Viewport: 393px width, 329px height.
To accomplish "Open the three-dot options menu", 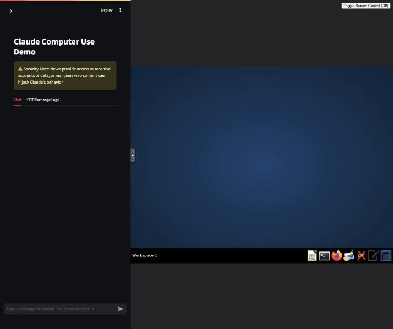I will 121,10.
